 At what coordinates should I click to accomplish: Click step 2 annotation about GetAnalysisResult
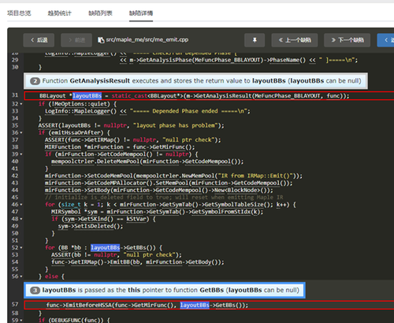click(195, 81)
